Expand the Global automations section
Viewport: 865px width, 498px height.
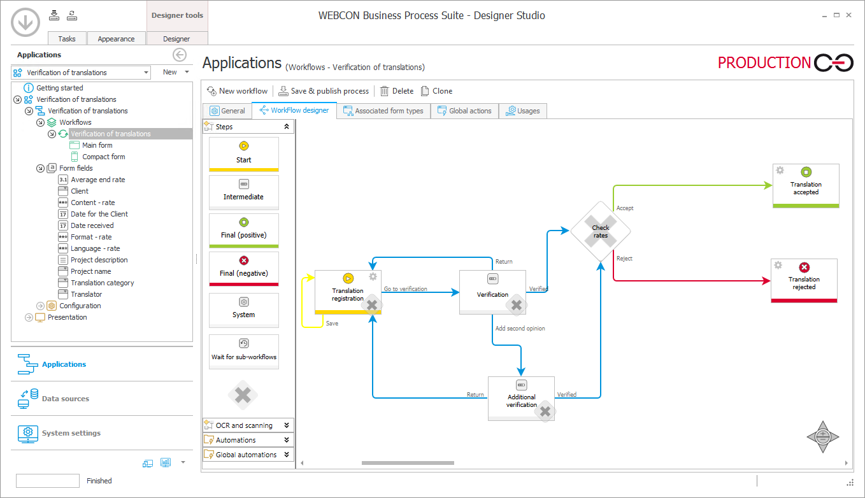287,455
